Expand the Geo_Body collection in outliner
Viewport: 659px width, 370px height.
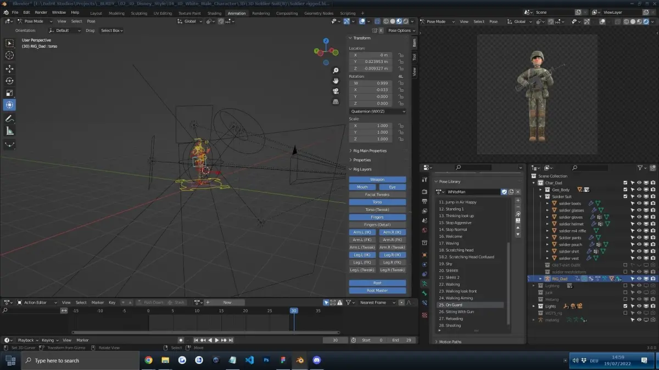tap(541, 190)
